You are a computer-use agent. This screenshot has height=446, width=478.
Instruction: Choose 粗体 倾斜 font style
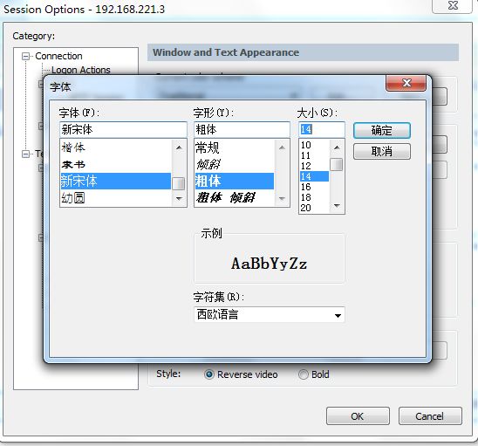(x=235, y=198)
